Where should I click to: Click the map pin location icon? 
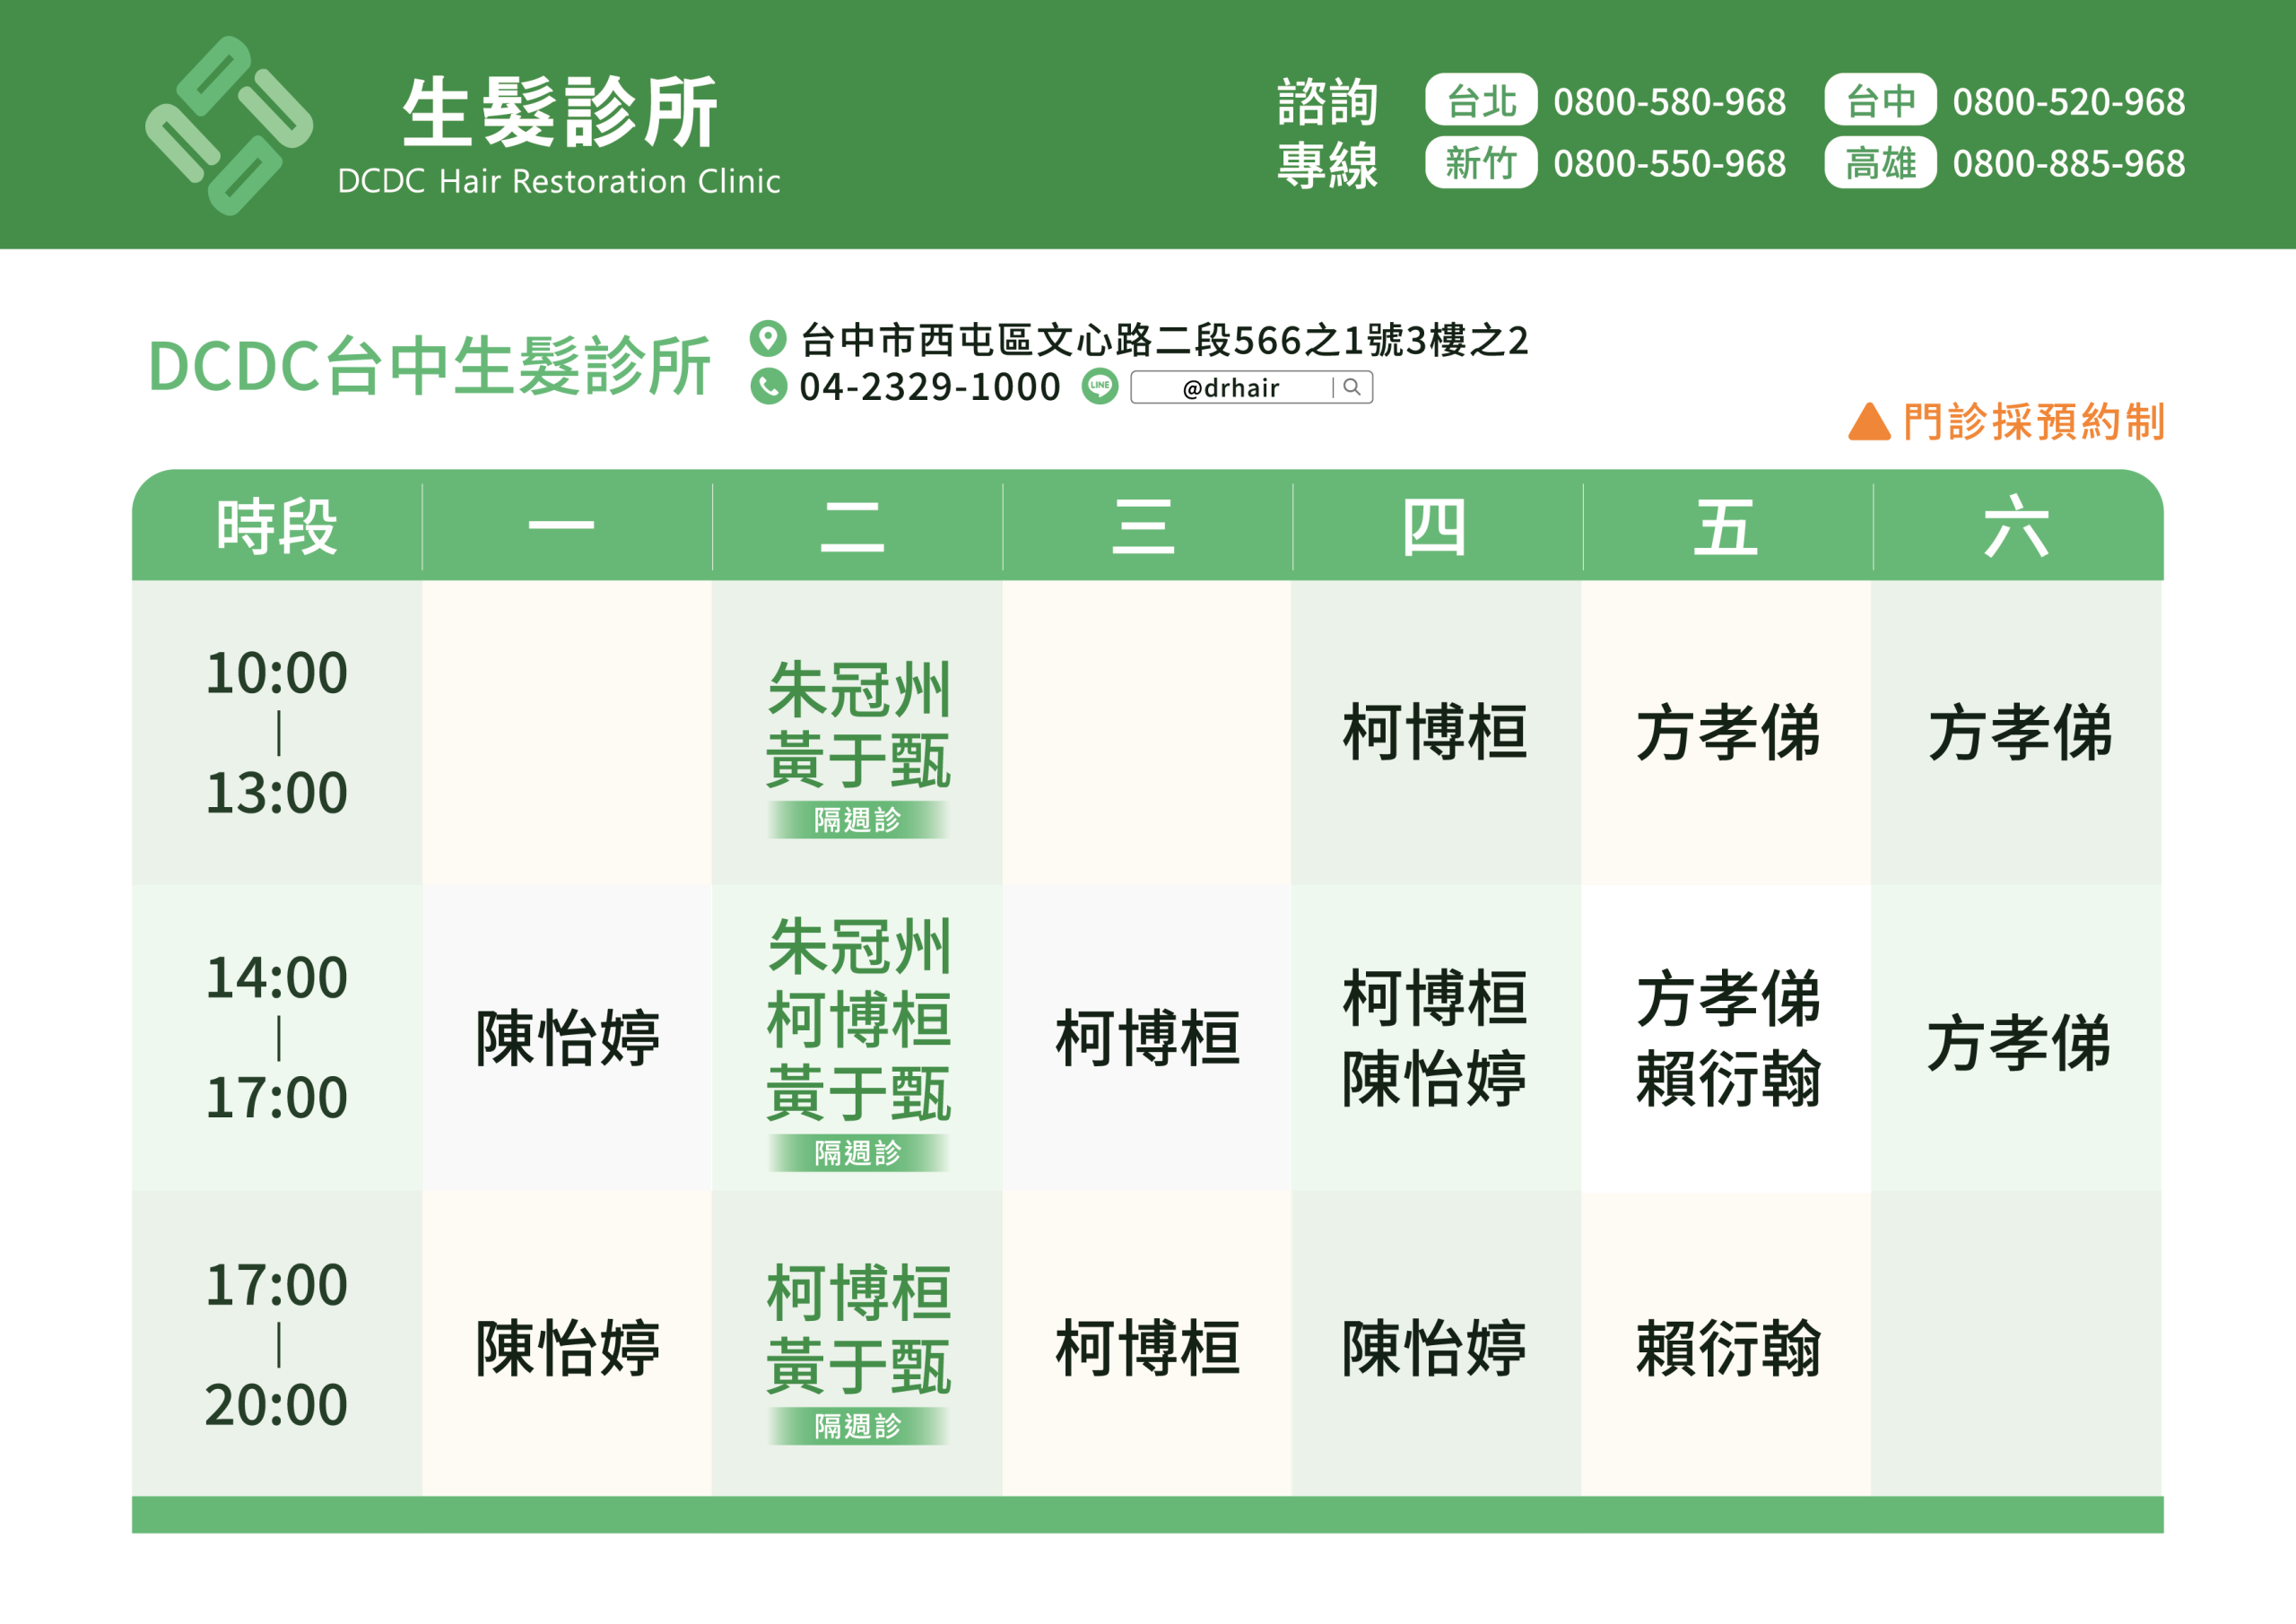pyautogui.click(x=768, y=338)
